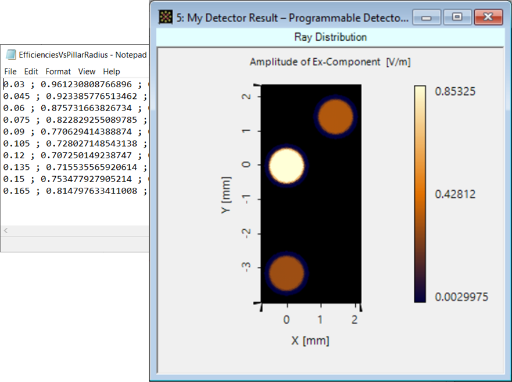
Task: Click the left scroll arrow in Notepad
Action: click(x=6, y=231)
